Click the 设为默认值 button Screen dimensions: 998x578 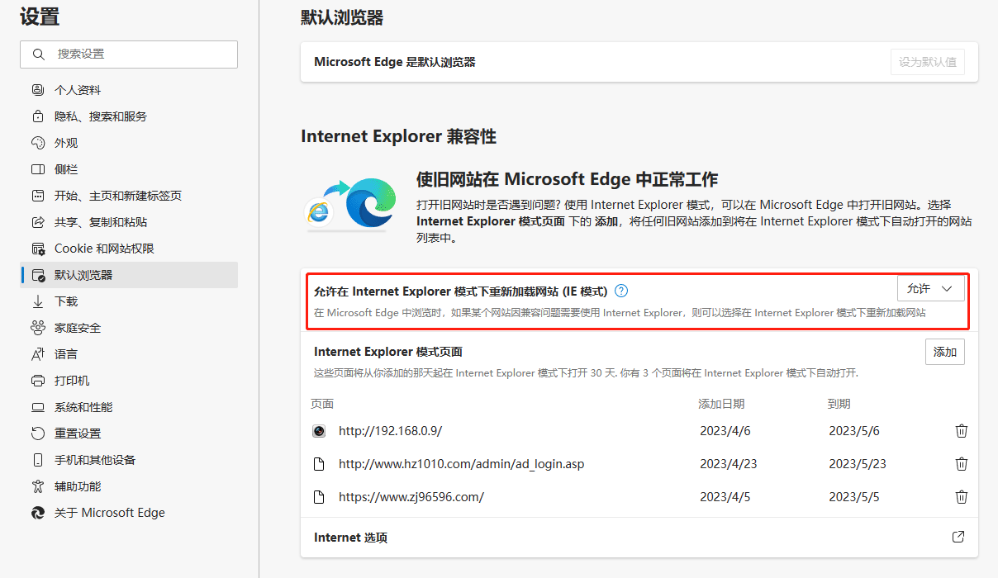click(928, 62)
